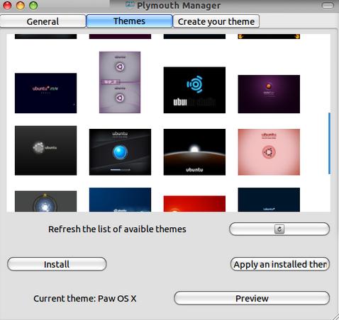Pick the tall lavender Ubuntu theme thumbnail
The image size is (339, 320).
(120, 82)
